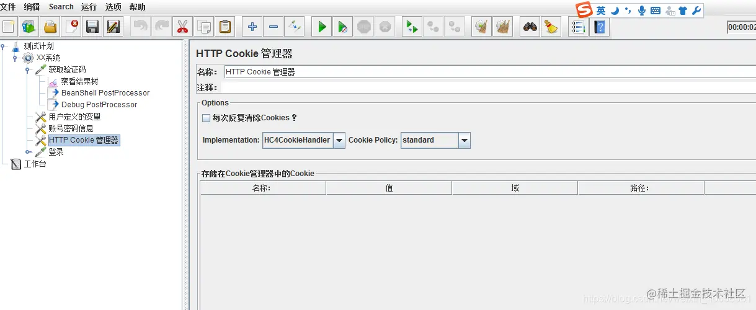Start the test with green play icon
756x310 pixels.
pos(322,27)
